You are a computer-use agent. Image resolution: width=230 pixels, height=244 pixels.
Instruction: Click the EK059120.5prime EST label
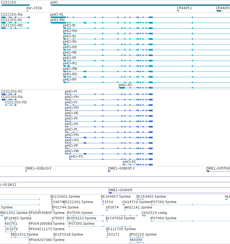[x=82, y=218]
